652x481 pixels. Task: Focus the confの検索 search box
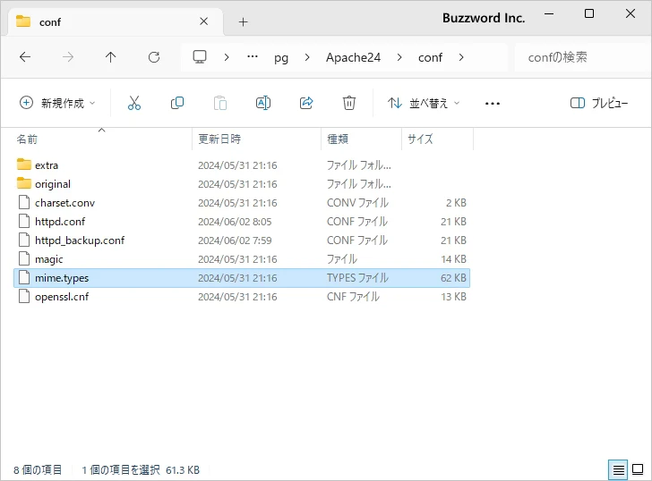[x=580, y=57]
